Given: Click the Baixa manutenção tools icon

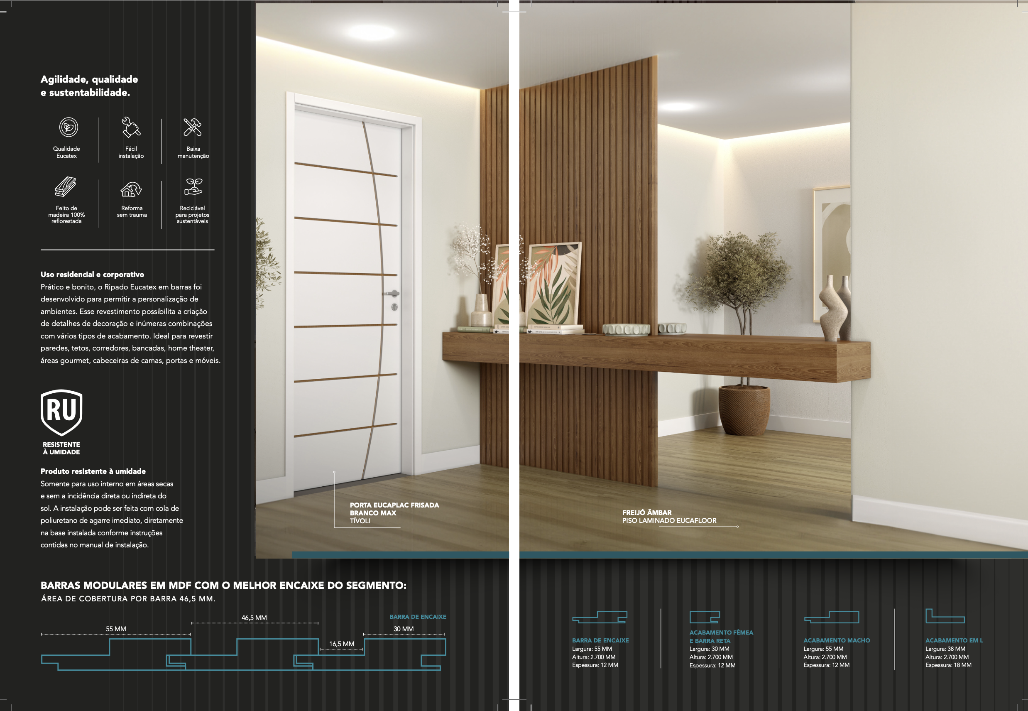Looking at the screenshot, I should click(x=192, y=127).
